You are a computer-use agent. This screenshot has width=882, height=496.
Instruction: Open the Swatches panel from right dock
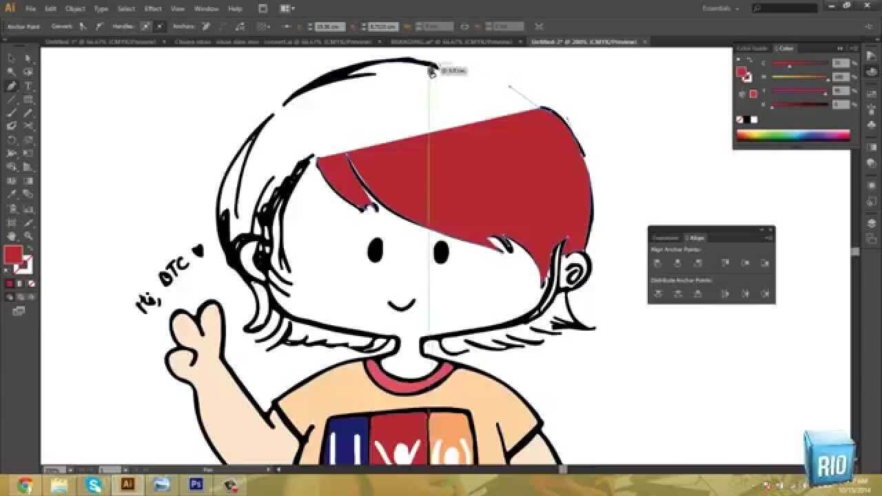(x=871, y=94)
